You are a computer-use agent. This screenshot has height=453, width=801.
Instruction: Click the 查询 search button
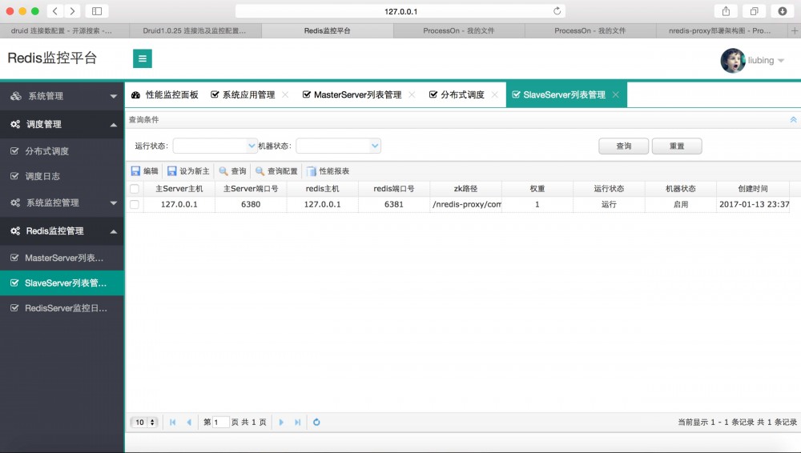point(624,146)
